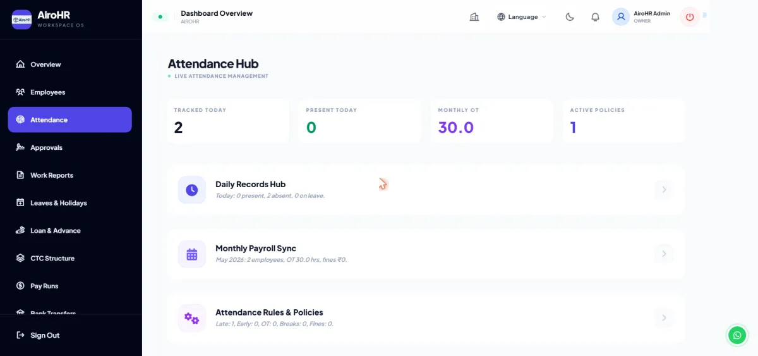Click the 30.0 Monthly OT value
The height and width of the screenshot is (356, 758).
click(x=456, y=128)
